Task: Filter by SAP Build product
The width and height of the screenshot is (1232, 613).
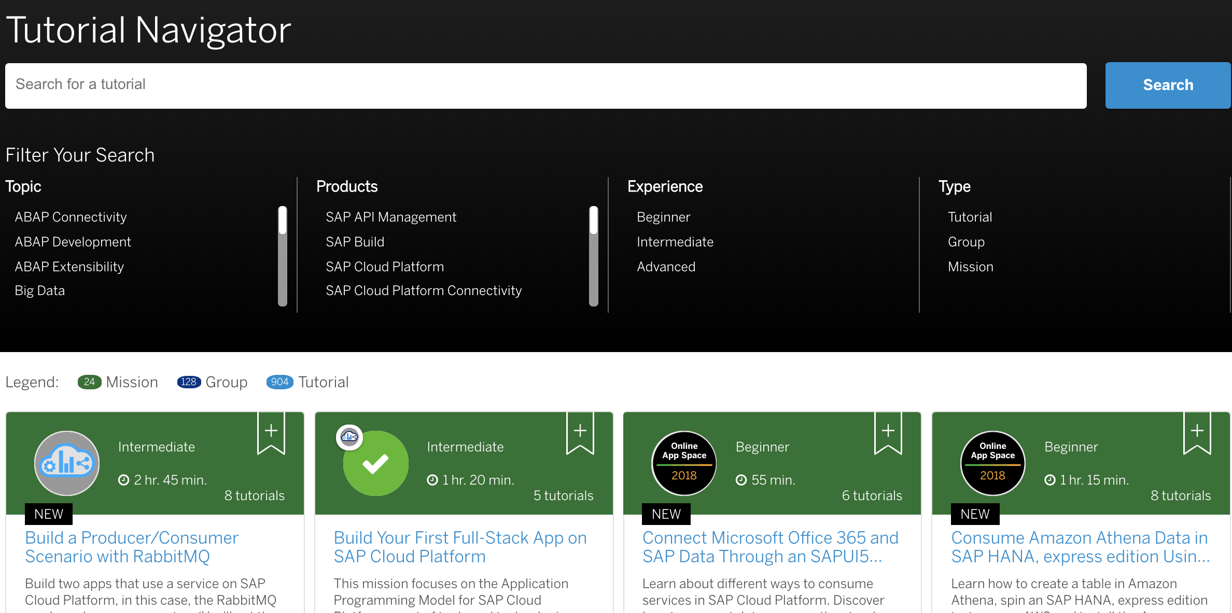Action: [355, 242]
